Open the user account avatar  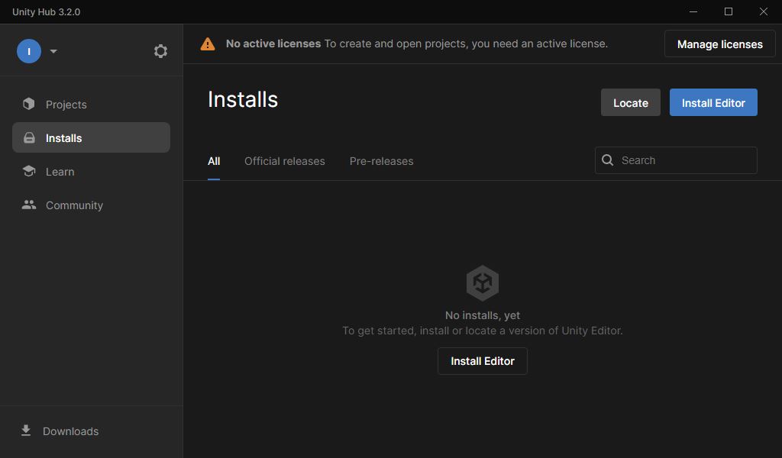(x=29, y=51)
